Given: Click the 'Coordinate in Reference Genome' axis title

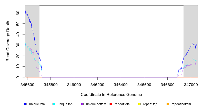Looking at the screenshot, I should [111, 94].
